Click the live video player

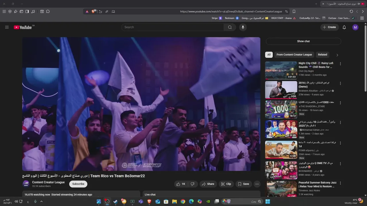pyautogui.click(x=141, y=104)
